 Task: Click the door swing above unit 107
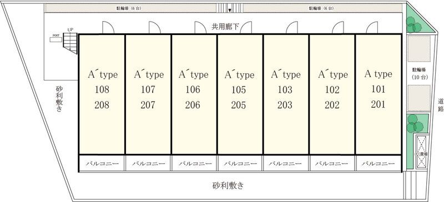coord(155,28)
